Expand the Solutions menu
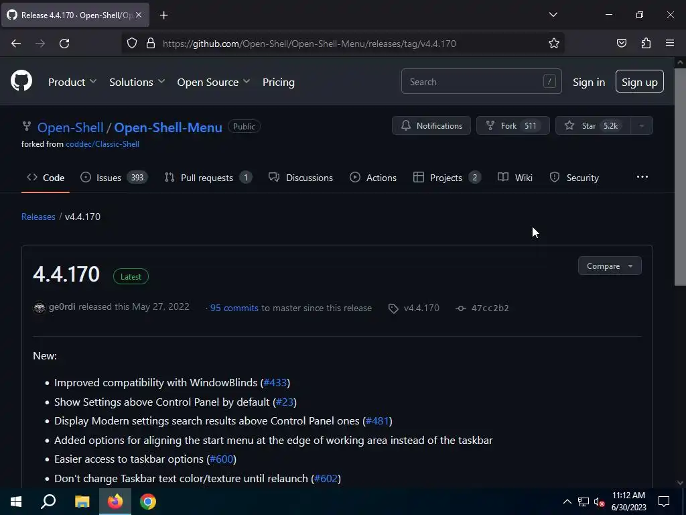The image size is (686, 515). point(137,82)
